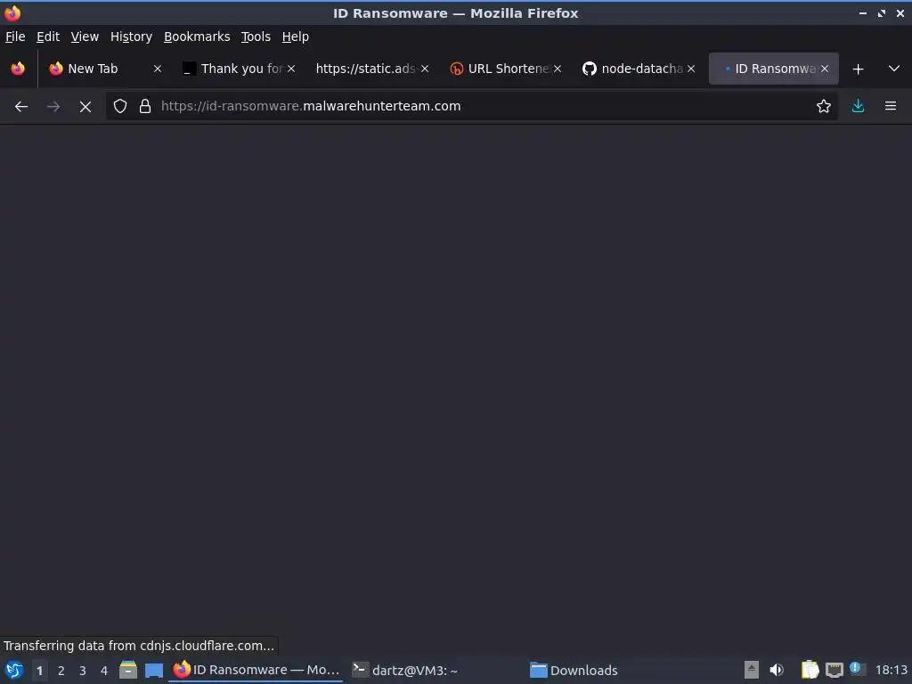Switch to dartz@VM3 terminal window

tap(405, 670)
